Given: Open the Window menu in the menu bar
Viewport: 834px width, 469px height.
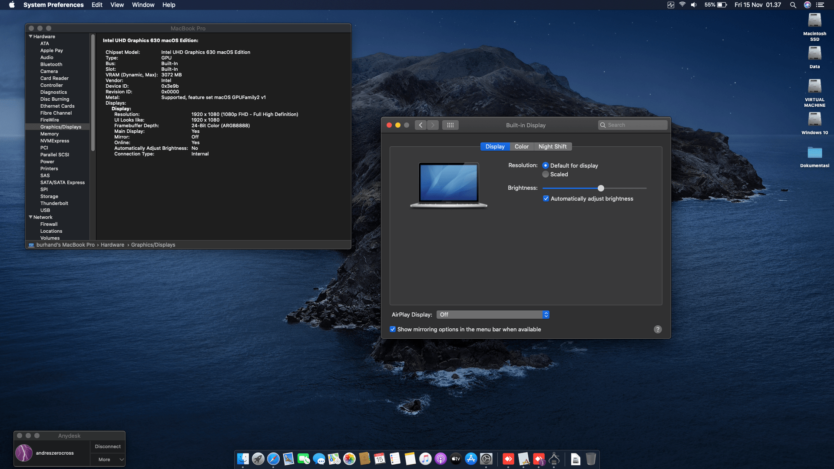Looking at the screenshot, I should point(143,5).
